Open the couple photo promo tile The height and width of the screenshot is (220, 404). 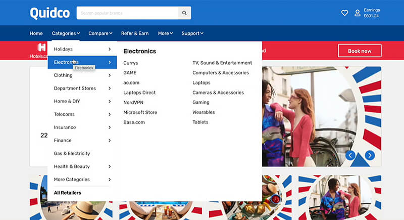tap(340, 197)
